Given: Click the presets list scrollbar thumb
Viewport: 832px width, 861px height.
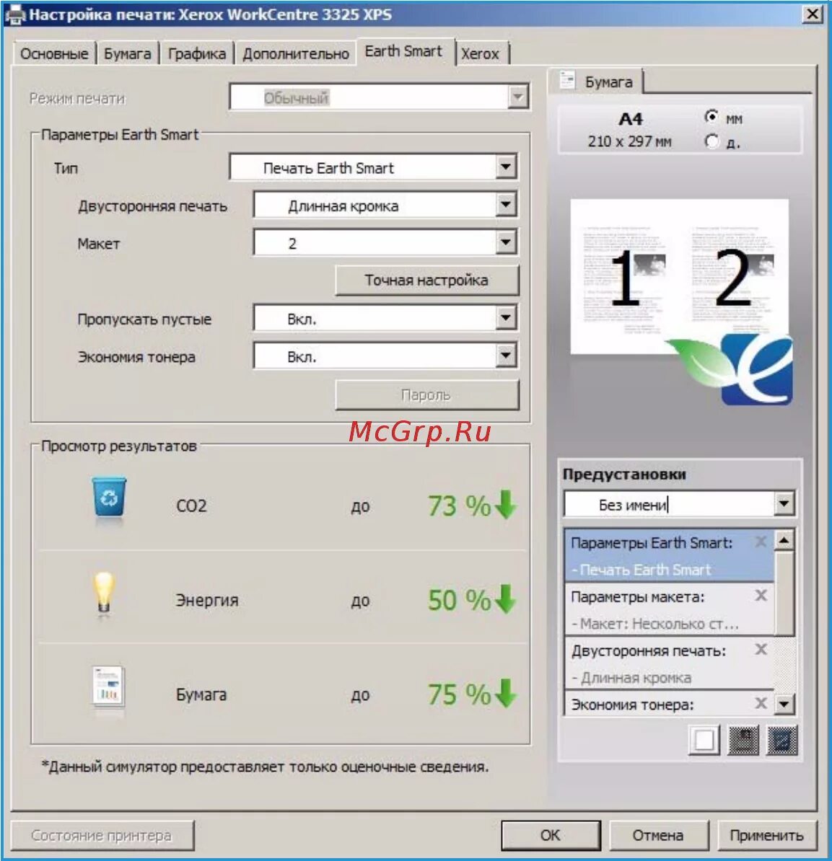Looking at the screenshot, I should tap(784, 593).
